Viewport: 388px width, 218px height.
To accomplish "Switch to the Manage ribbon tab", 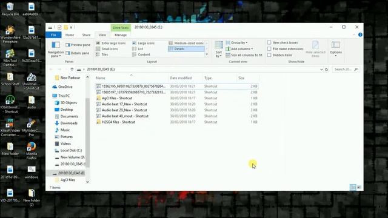I will tap(121, 35).
